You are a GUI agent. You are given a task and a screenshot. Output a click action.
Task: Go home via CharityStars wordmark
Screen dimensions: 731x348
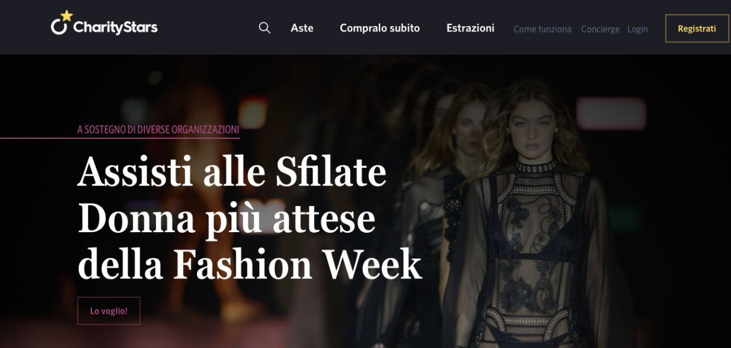pyautogui.click(x=115, y=28)
